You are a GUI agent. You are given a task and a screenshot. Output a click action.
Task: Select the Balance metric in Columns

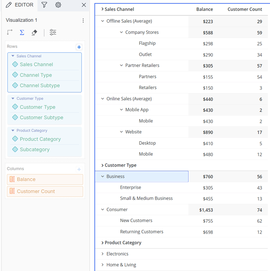[x=45, y=179]
